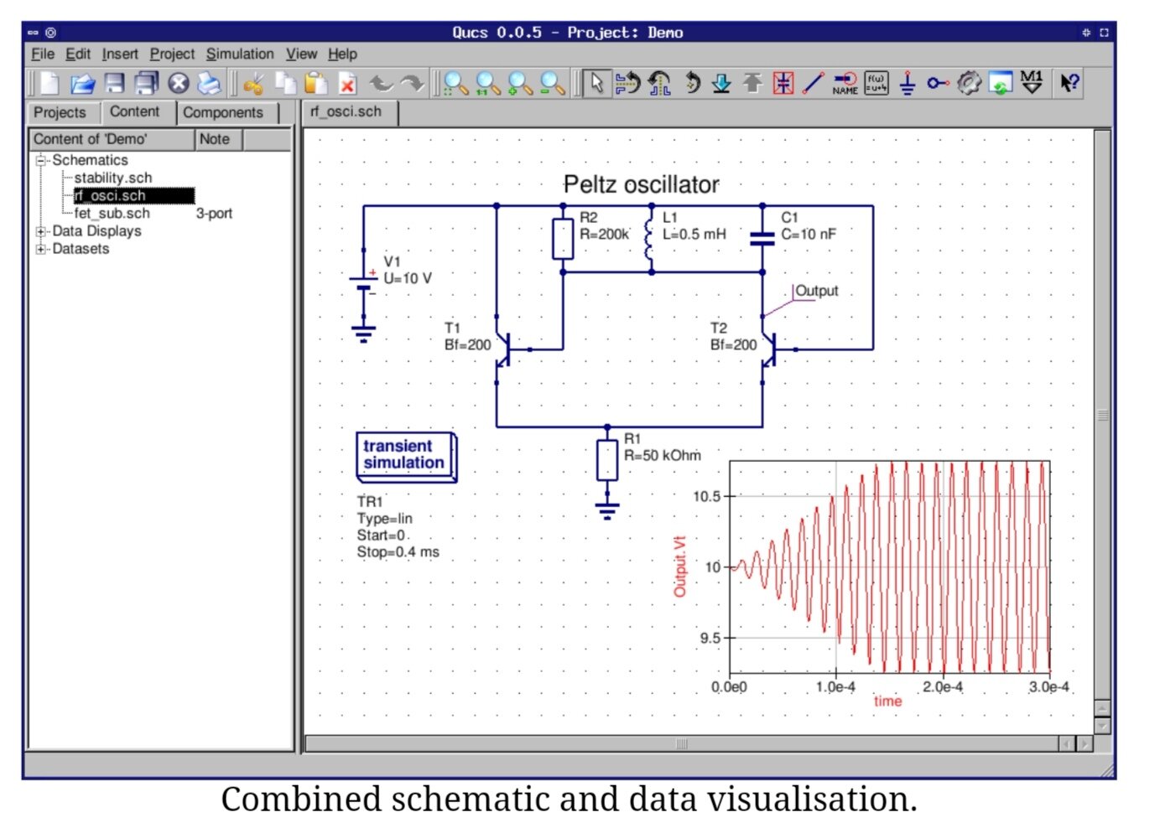Image resolution: width=1160 pixels, height=833 pixels.
Task: Expand the Datasets tree node
Action: (x=40, y=249)
